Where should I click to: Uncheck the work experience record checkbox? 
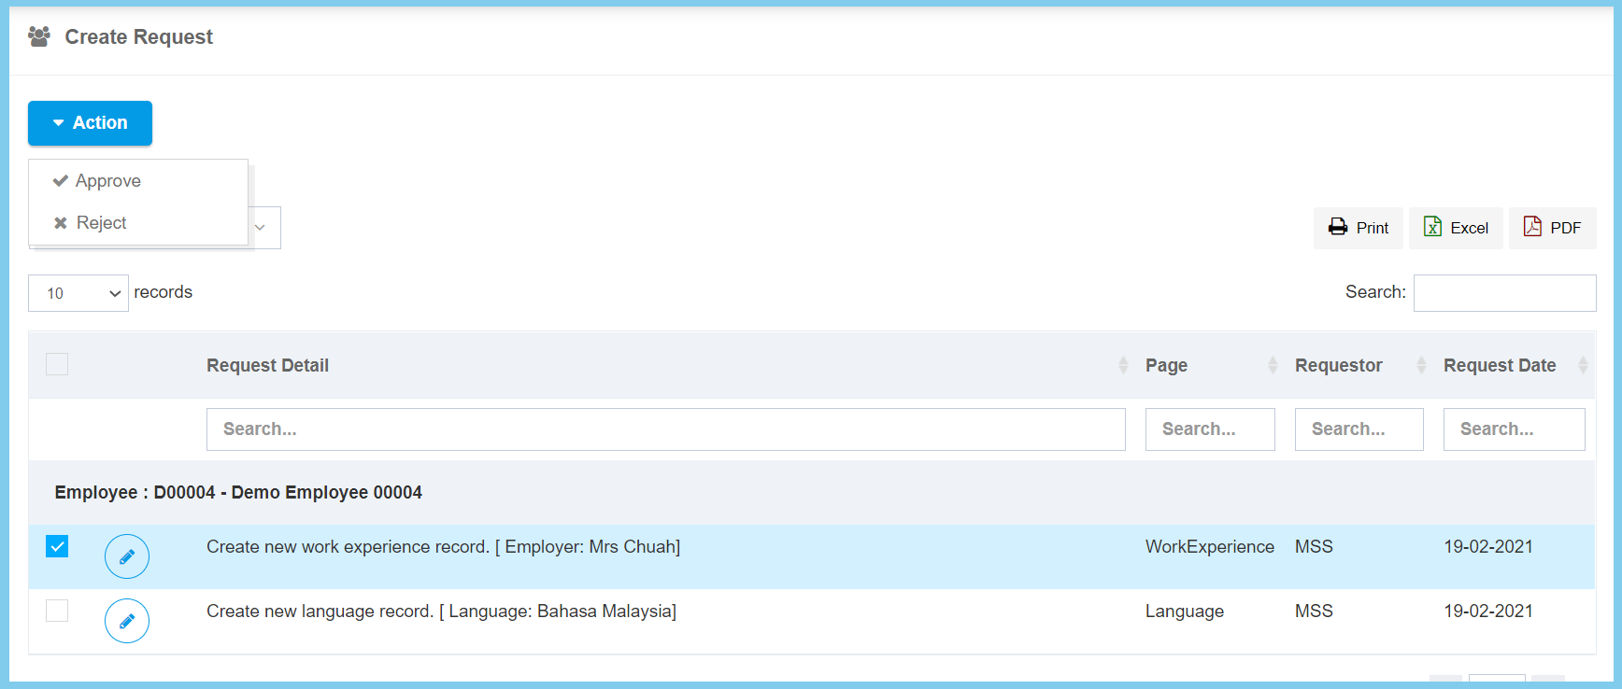click(57, 546)
